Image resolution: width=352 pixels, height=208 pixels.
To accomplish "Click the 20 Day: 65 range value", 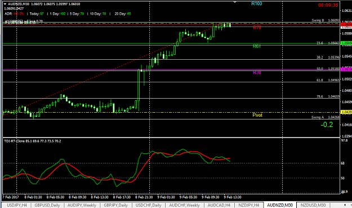I will click(x=123, y=14).
